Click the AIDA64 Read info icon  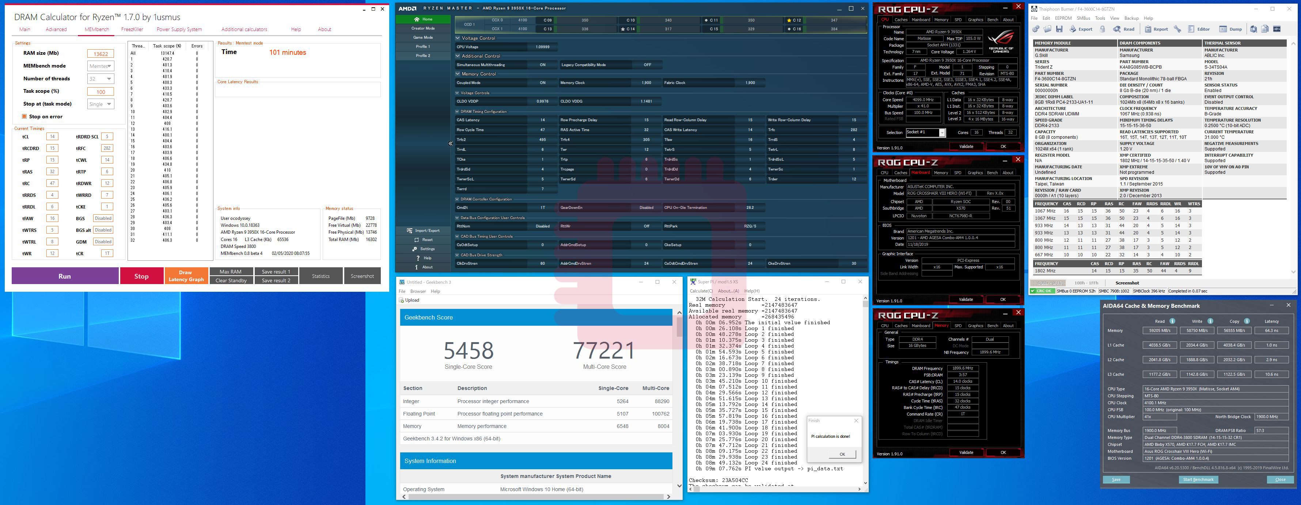1172,321
